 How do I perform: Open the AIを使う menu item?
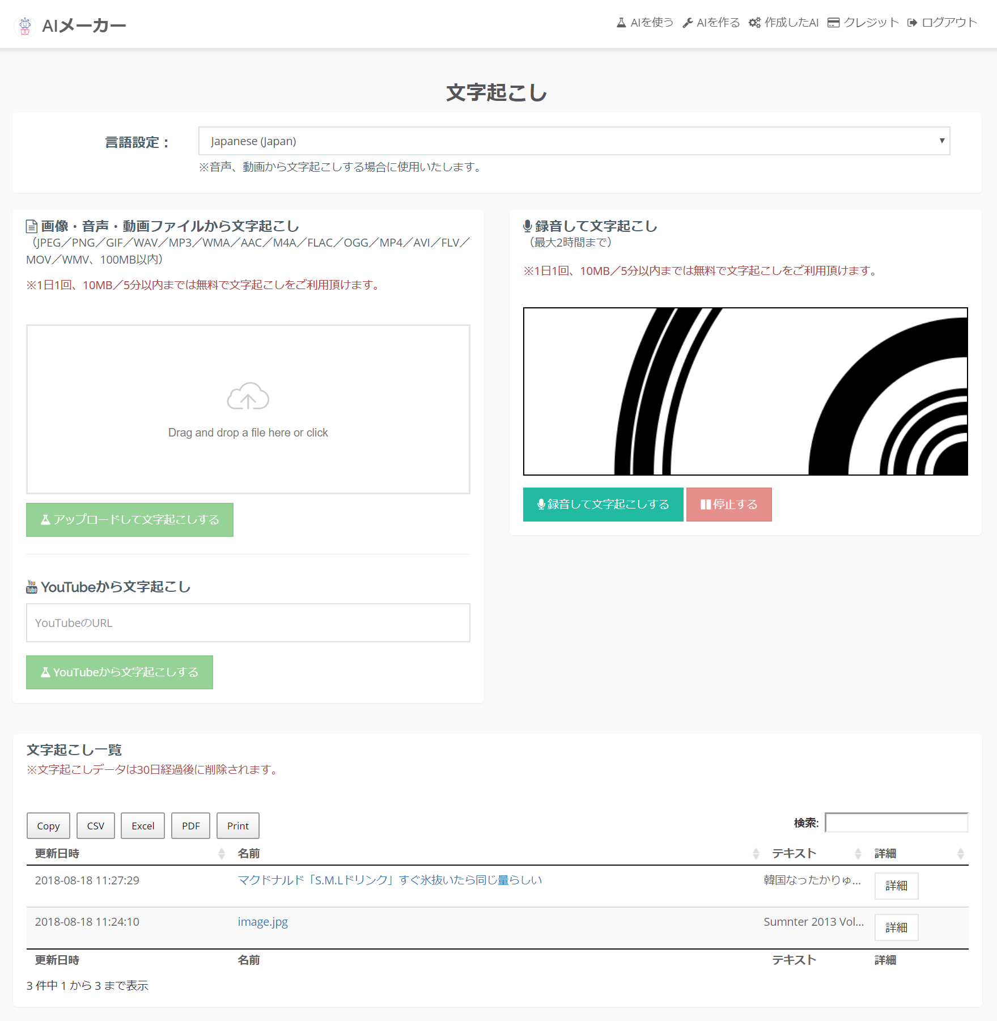[x=644, y=23]
